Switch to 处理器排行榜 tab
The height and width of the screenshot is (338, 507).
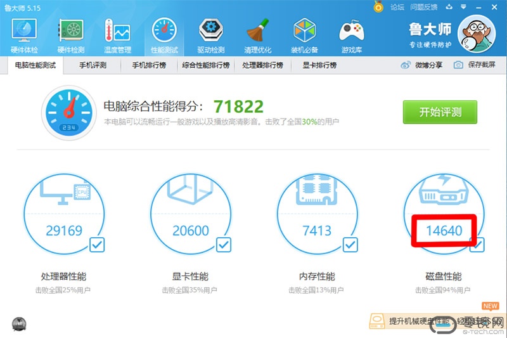263,65
